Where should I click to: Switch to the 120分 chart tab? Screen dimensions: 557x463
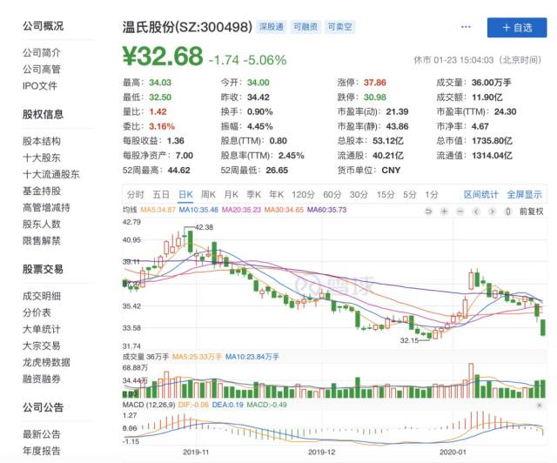coord(304,194)
